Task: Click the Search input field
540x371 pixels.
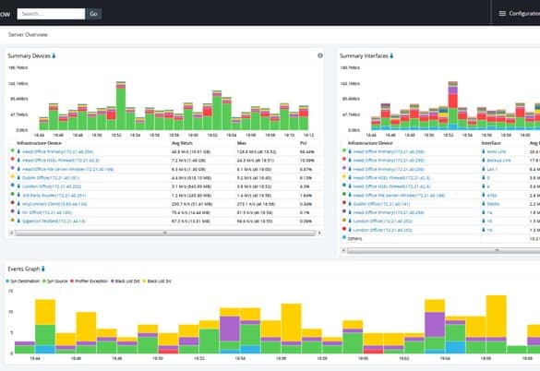Action: [51, 14]
